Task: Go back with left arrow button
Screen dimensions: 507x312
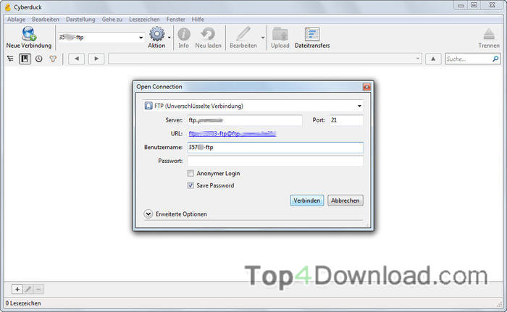Action: click(x=77, y=59)
